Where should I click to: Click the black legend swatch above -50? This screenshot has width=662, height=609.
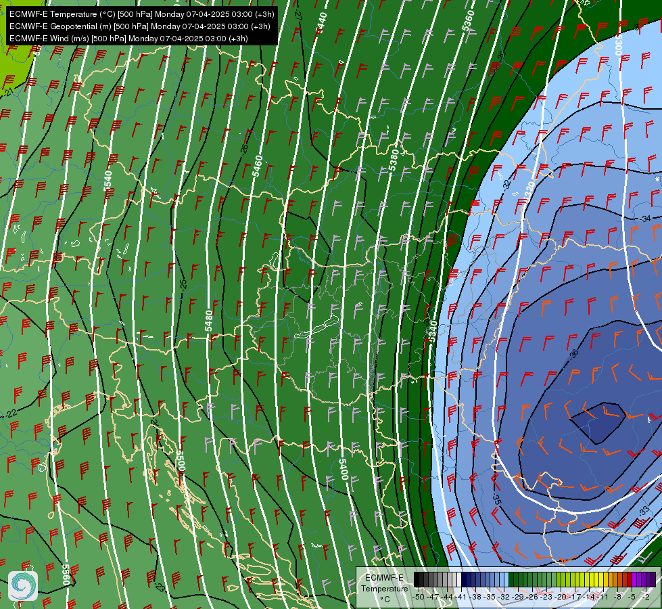click(x=417, y=580)
